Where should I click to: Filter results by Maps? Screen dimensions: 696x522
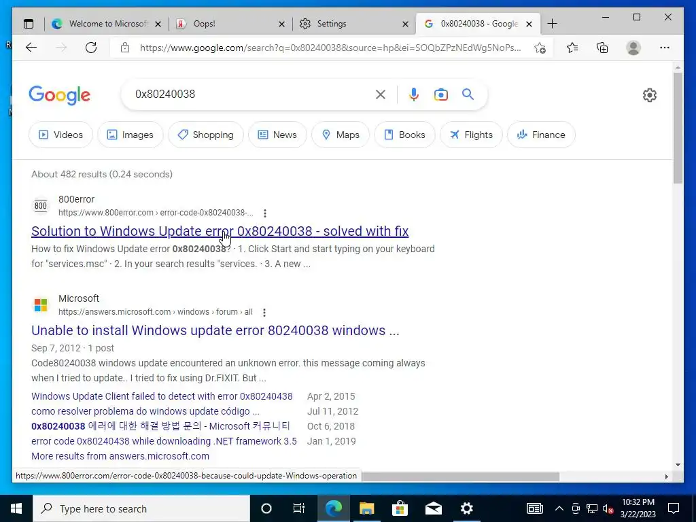(341, 135)
